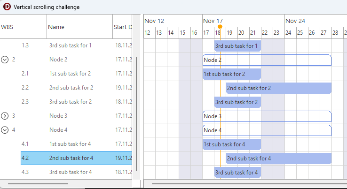Click the app icon in title bar
The width and height of the screenshot is (347, 189).
[7, 7]
